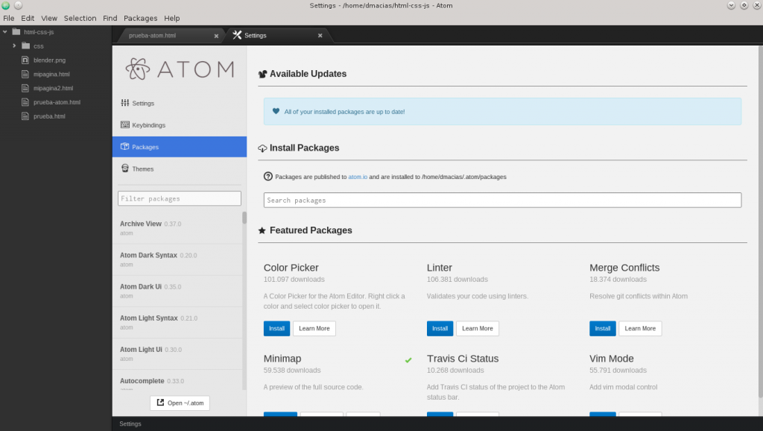Click Learn More for the Linter package
Screen dimensions: 763x431
tap(477, 328)
